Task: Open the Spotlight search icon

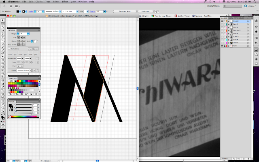Action: point(255,2)
